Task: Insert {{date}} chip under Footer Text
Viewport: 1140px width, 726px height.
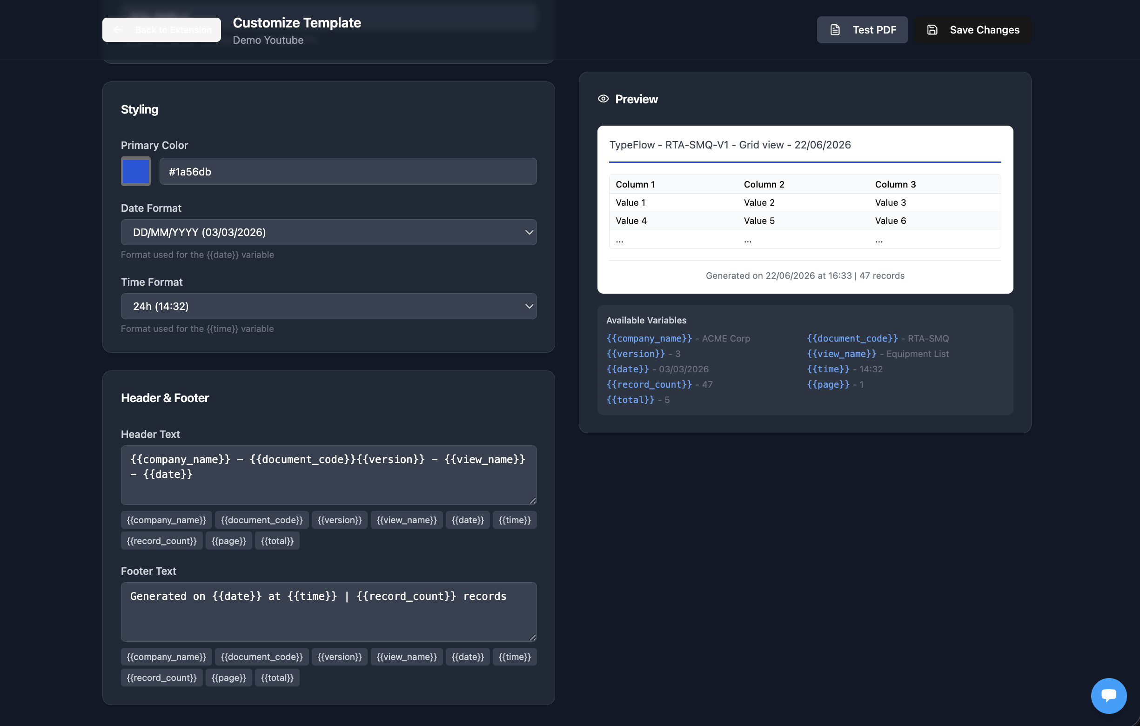Action: point(468,657)
